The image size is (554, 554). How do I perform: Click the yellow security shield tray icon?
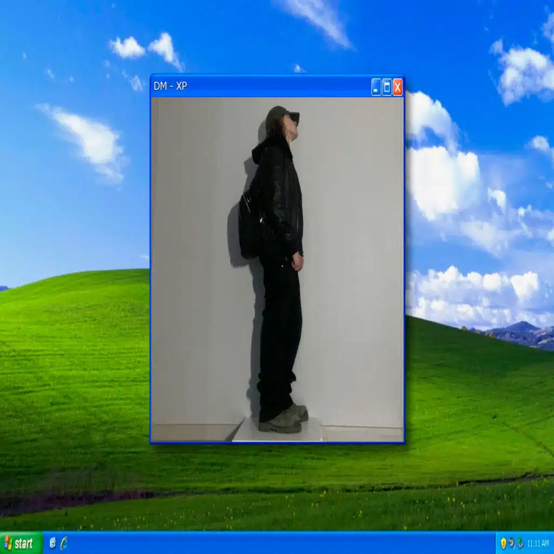[504, 543]
